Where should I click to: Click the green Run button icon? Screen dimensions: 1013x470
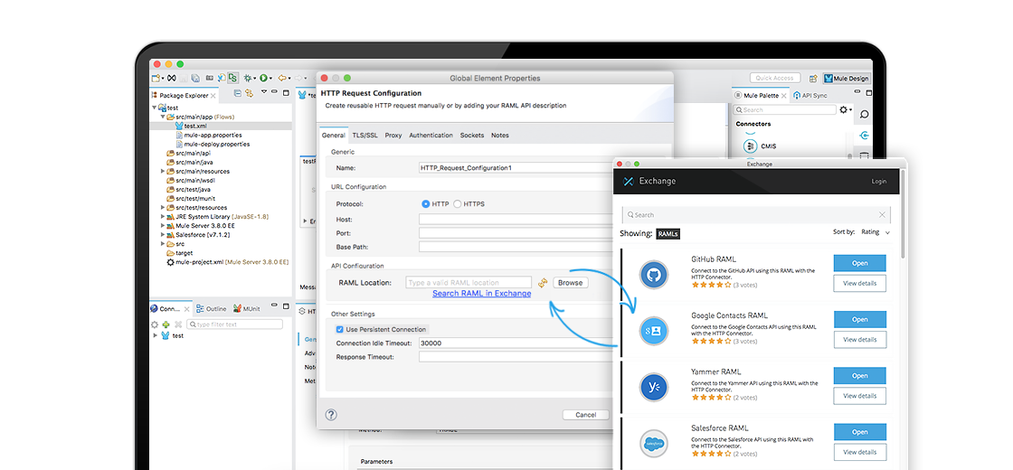pos(263,78)
